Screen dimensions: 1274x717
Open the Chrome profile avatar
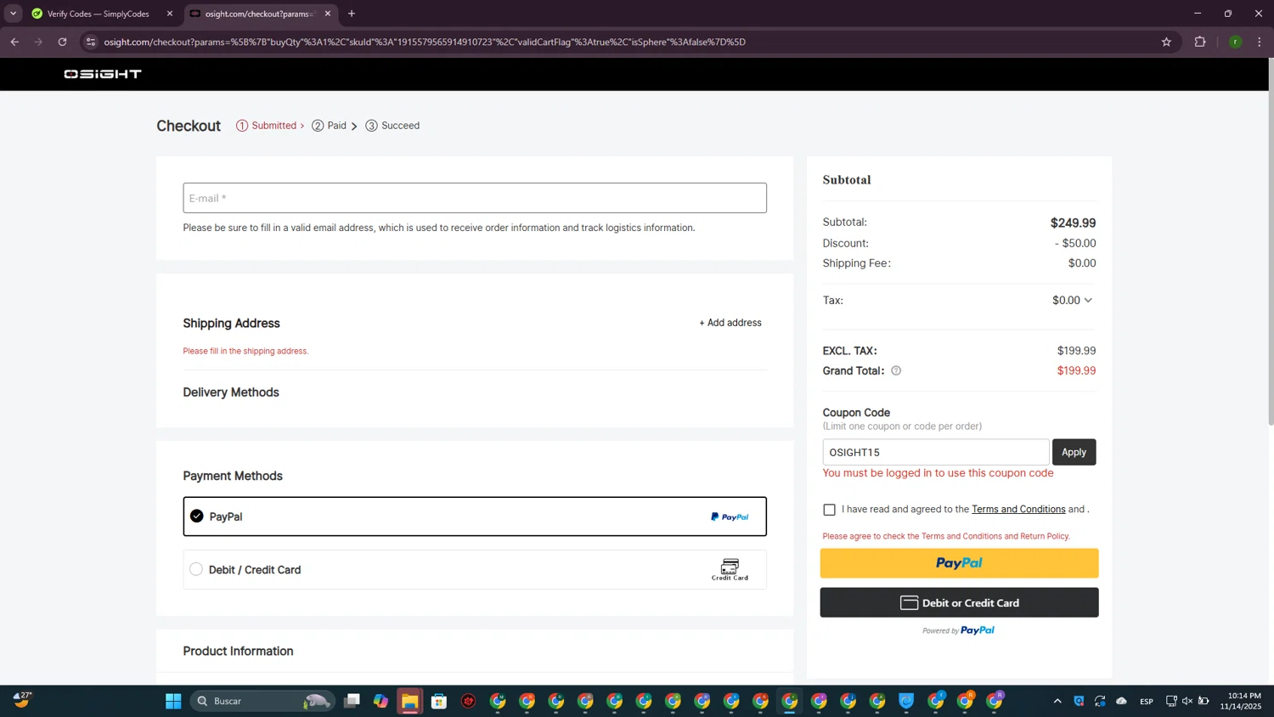point(1235,42)
